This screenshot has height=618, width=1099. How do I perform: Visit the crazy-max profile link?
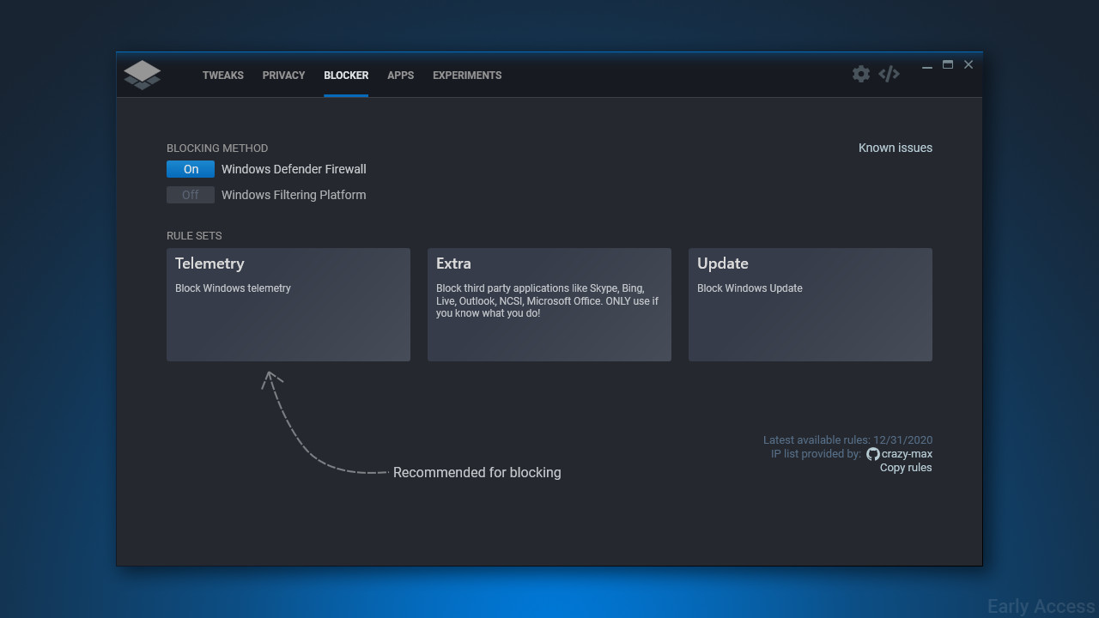907,454
